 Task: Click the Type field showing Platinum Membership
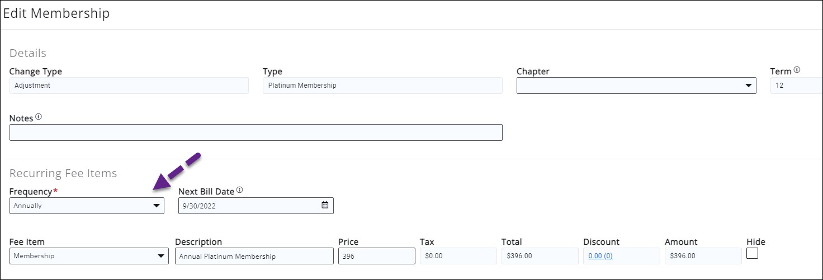[382, 86]
